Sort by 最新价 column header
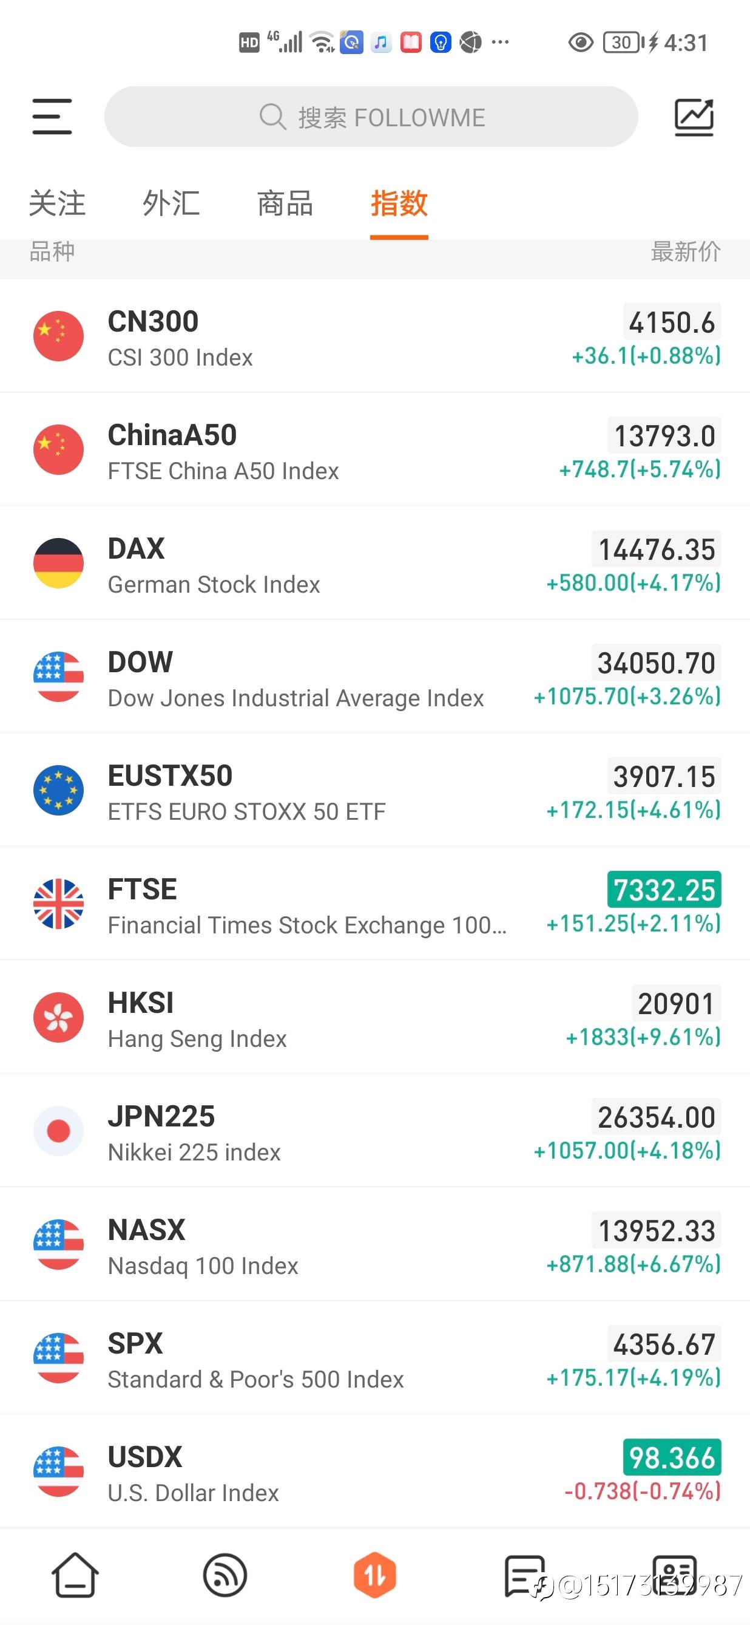This screenshot has width=750, height=1625. tap(685, 251)
